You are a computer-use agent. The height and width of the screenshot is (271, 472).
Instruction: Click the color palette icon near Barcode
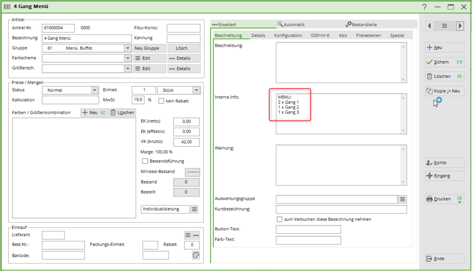click(x=196, y=255)
